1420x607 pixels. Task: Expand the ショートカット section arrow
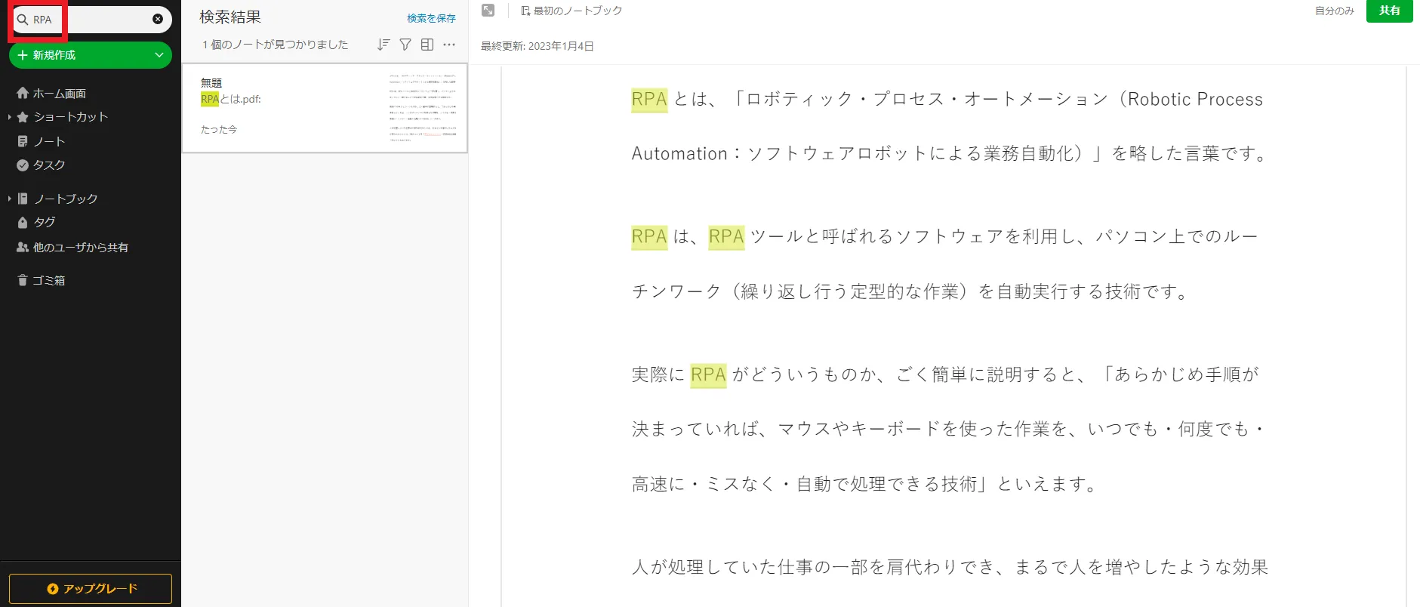coord(9,117)
